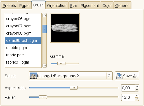
Task: Click the brush preview thumbnail
Action: 65,28
